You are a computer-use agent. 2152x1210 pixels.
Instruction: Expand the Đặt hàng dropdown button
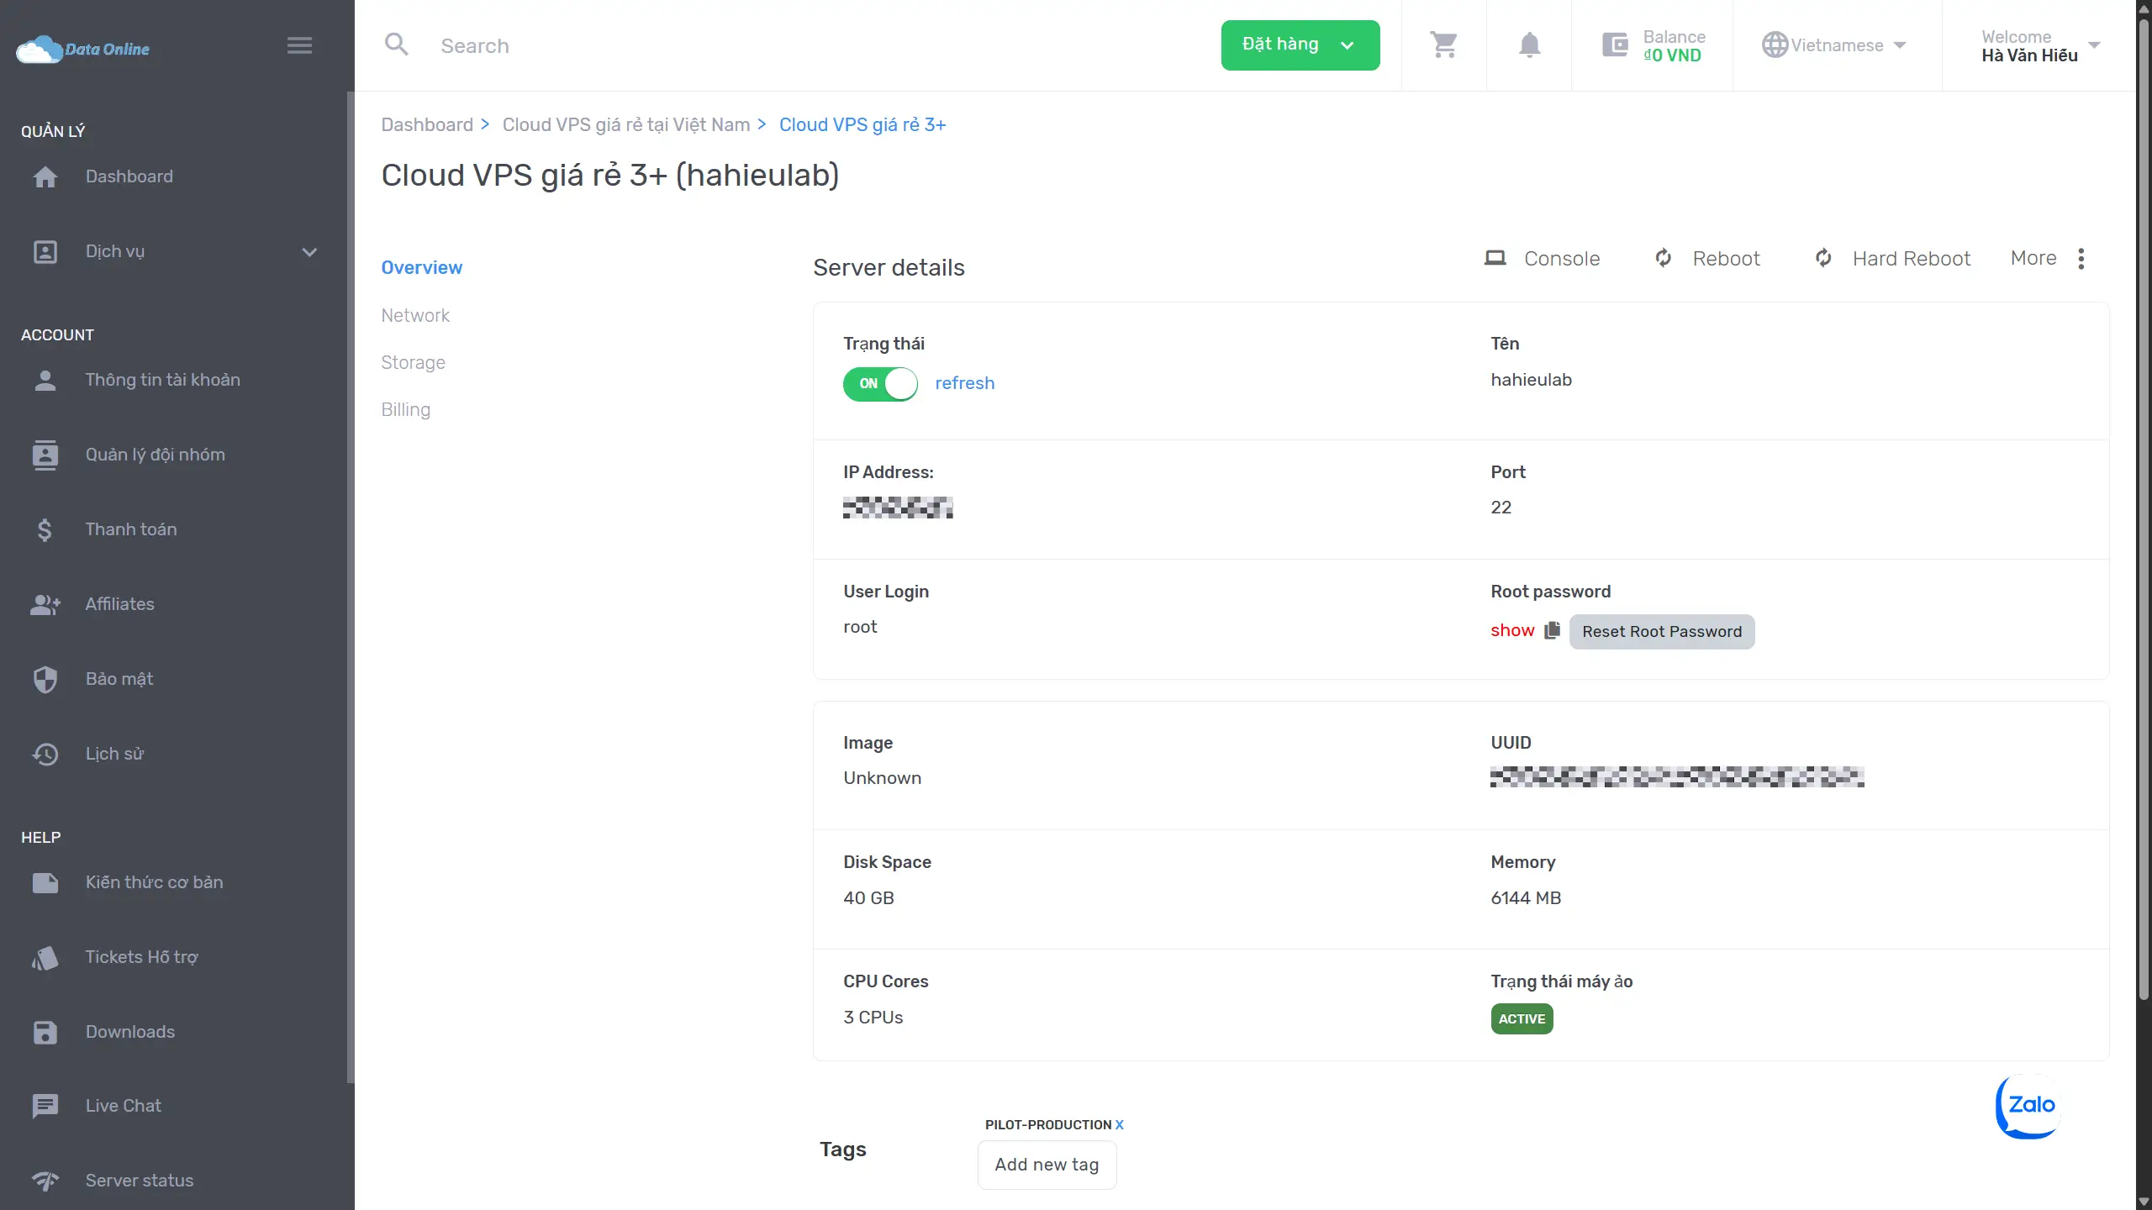pyautogui.click(x=1300, y=45)
